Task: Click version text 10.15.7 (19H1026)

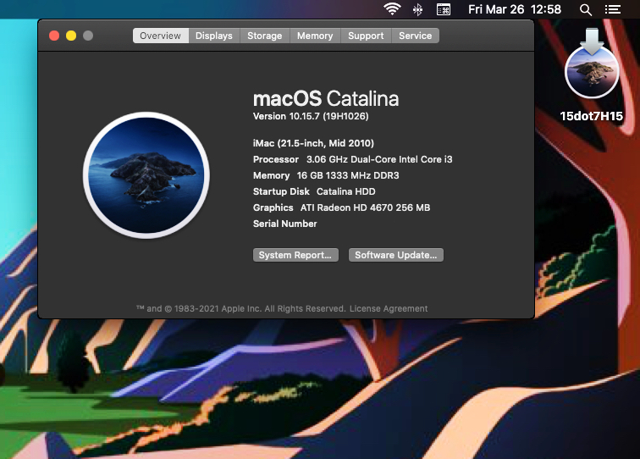Action: point(311,116)
